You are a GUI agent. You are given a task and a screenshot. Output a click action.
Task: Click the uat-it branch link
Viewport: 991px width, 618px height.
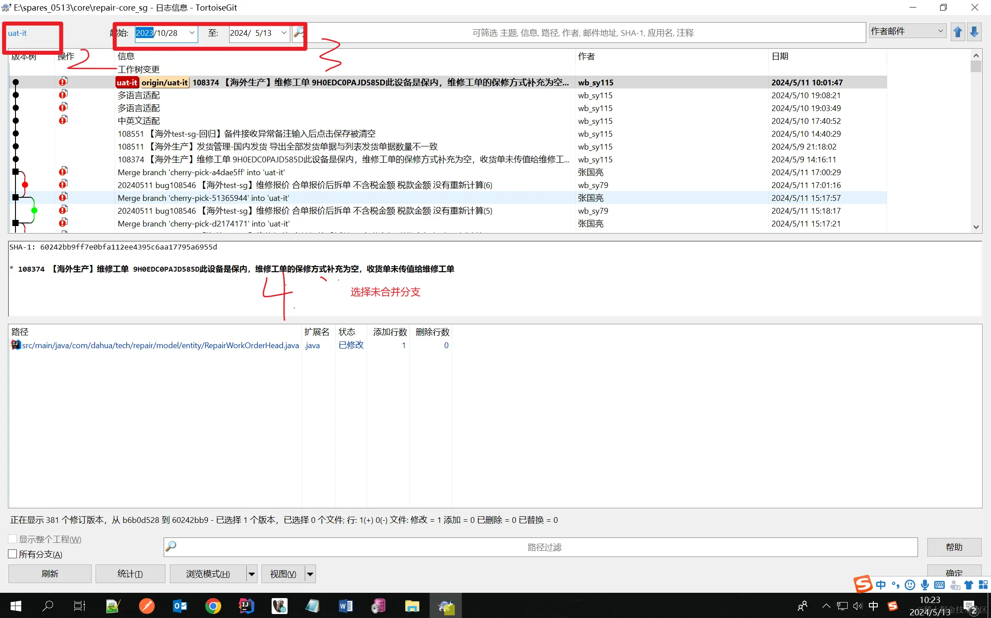point(17,33)
